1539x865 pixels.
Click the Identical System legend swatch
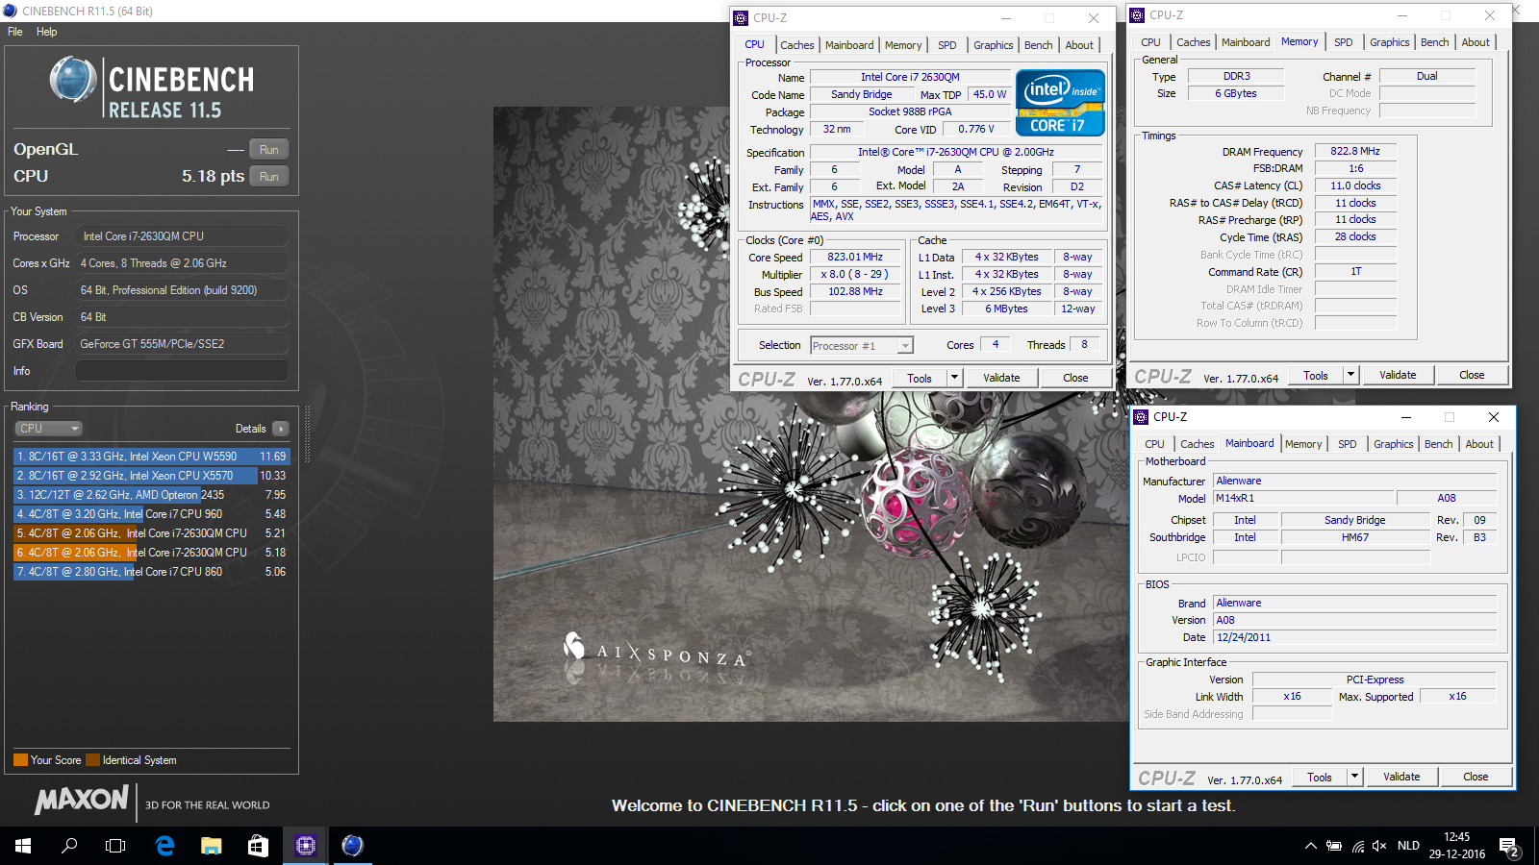pos(92,760)
